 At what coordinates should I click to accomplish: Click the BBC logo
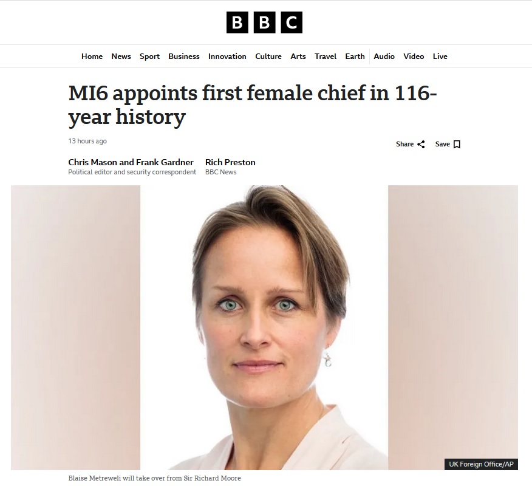click(x=264, y=22)
